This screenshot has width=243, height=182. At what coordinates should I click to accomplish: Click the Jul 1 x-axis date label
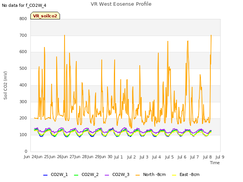[x=118, y=157]
